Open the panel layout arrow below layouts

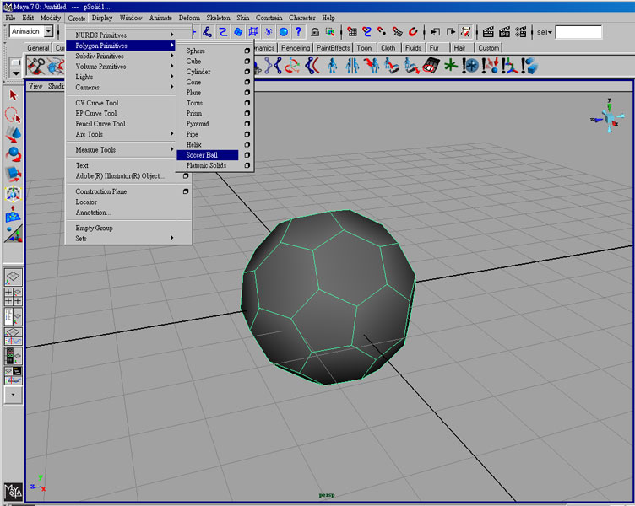tap(13, 395)
